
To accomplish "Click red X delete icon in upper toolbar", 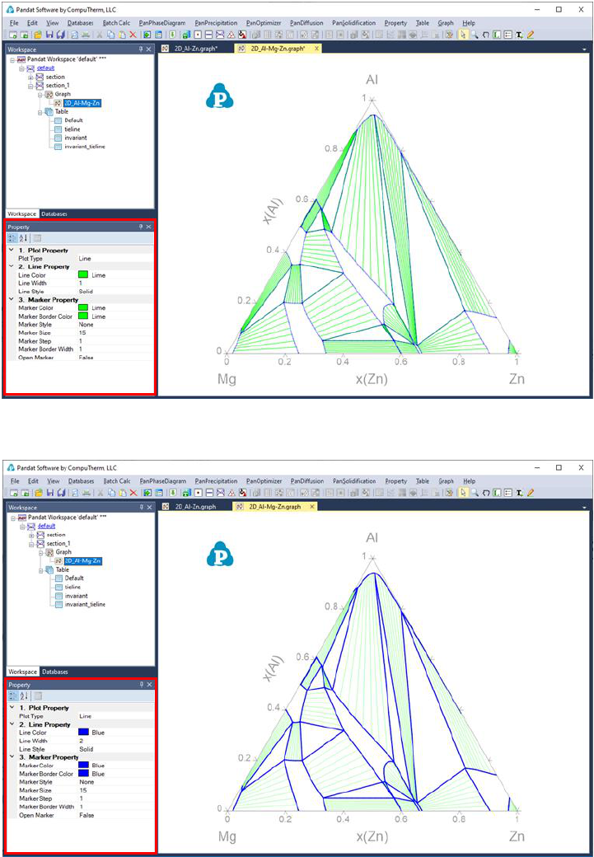I will click(x=133, y=35).
